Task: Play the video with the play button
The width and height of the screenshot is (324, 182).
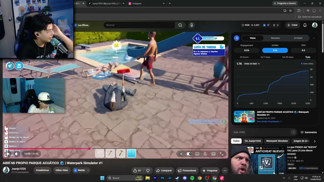Action: coord(8,154)
